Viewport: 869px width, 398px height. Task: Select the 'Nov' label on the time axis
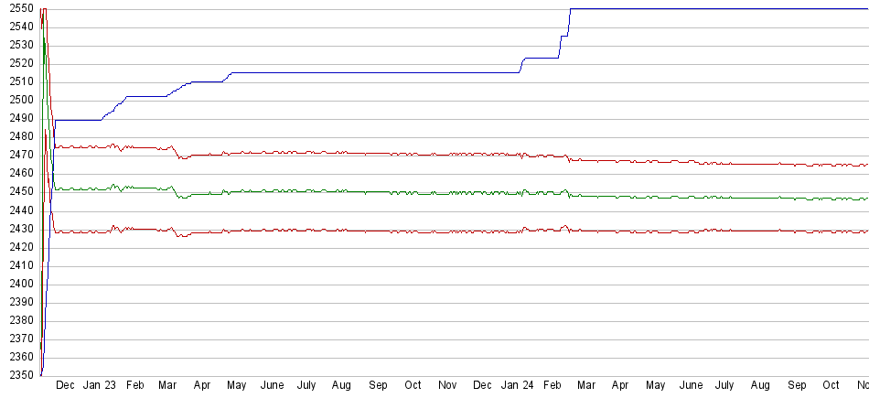coord(448,386)
